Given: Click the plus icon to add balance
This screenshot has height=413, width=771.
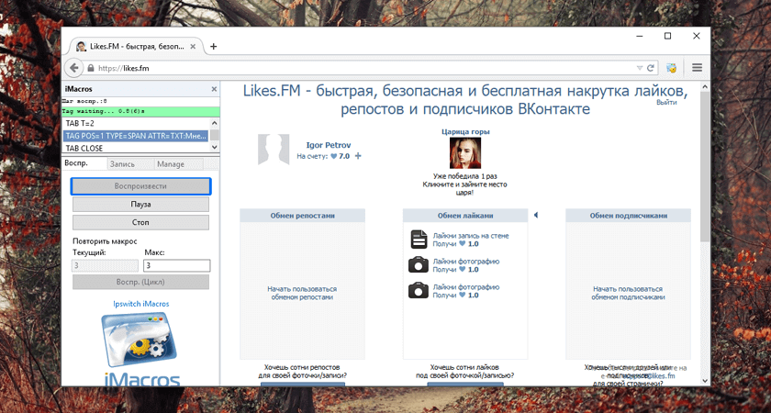Looking at the screenshot, I should pyautogui.click(x=358, y=156).
